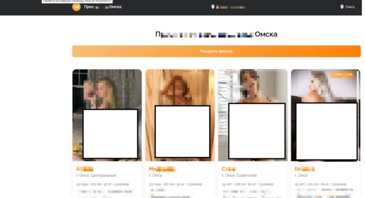The height and width of the screenshot is (198, 365).
Task: Click the site title link ending in Омска
Action: [x=103, y=7]
